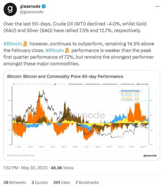Click the 1:52 PM May 30, 2023 timestamp
The image size is (163, 188).
[25, 168]
